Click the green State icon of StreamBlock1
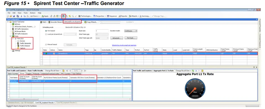Viewport: 265px width, 109px height. tap(46, 53)
